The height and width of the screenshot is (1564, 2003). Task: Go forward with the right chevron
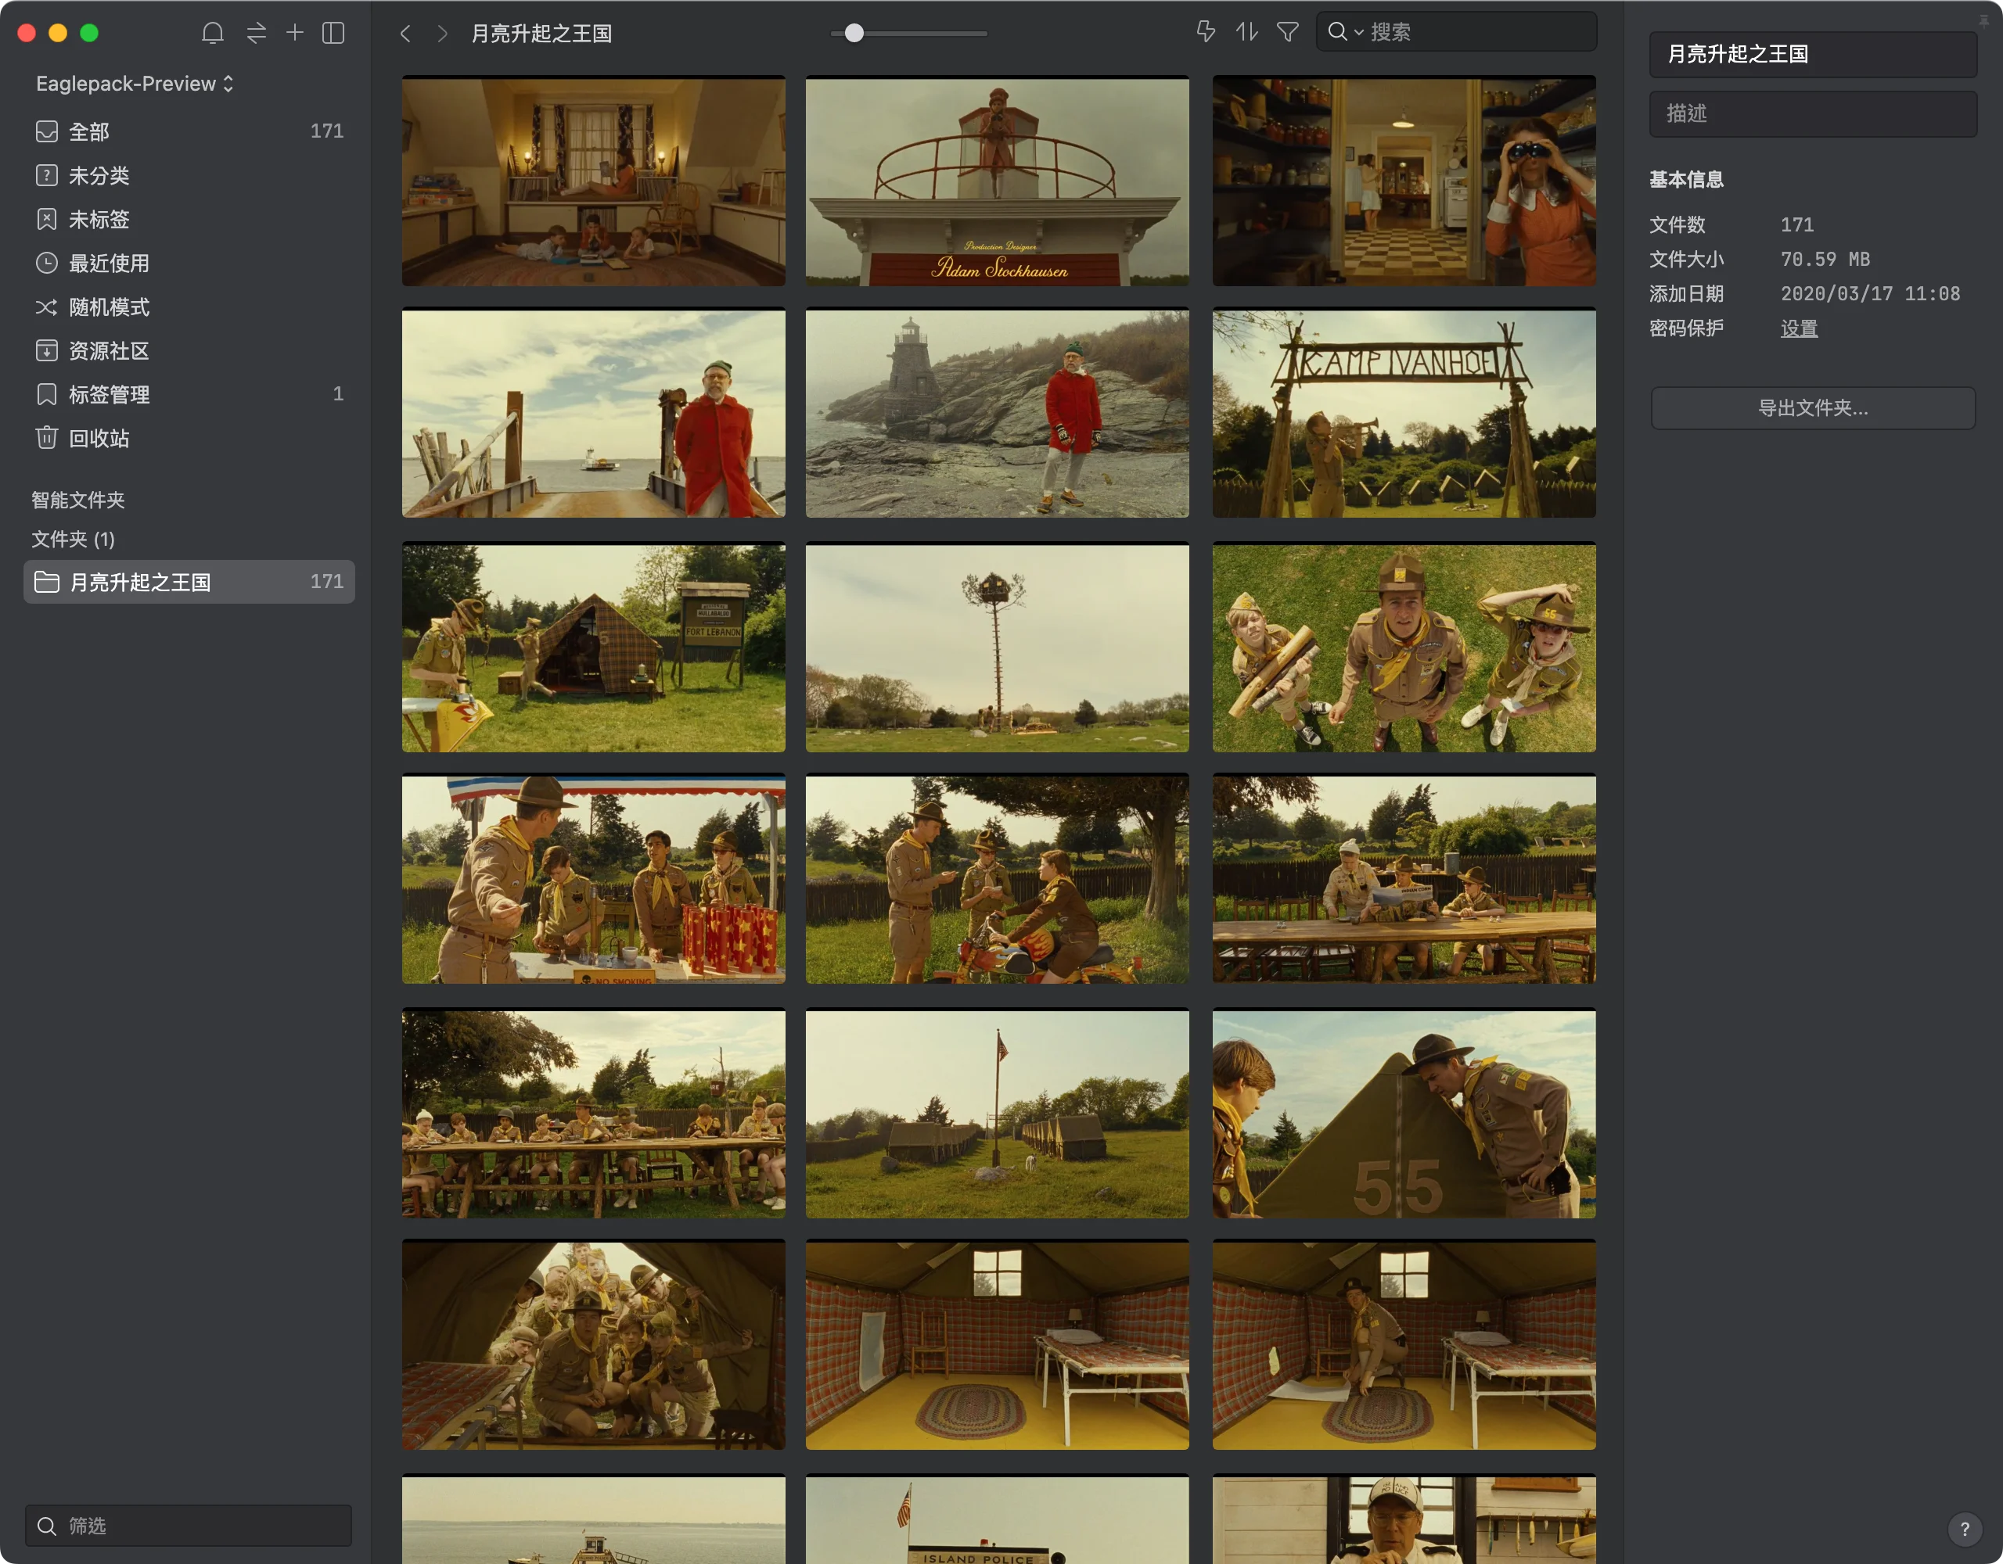[x=442, y=34]
